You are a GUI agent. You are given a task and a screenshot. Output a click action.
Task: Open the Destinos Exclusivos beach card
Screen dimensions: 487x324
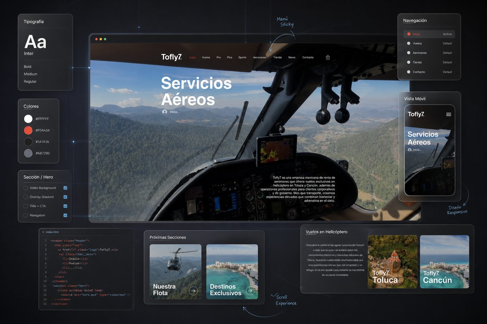pyautogui.click(x=232, y=272)
